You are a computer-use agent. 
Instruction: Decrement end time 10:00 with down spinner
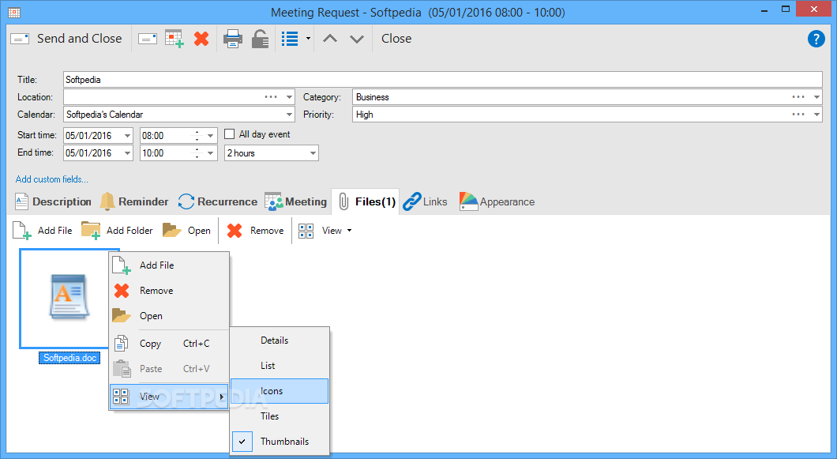point(197,156)
